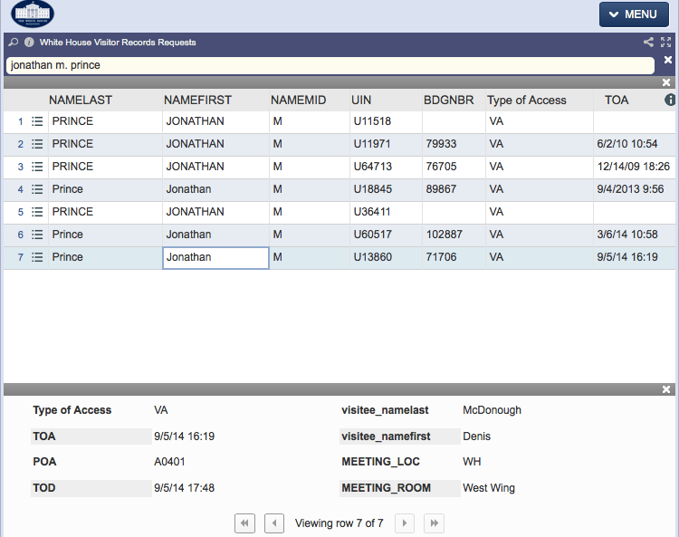Toggle fullscreen view with expand icon
The height and width of the screenshot is (537, 679).
pyautogui.click(x=665, y=43)
